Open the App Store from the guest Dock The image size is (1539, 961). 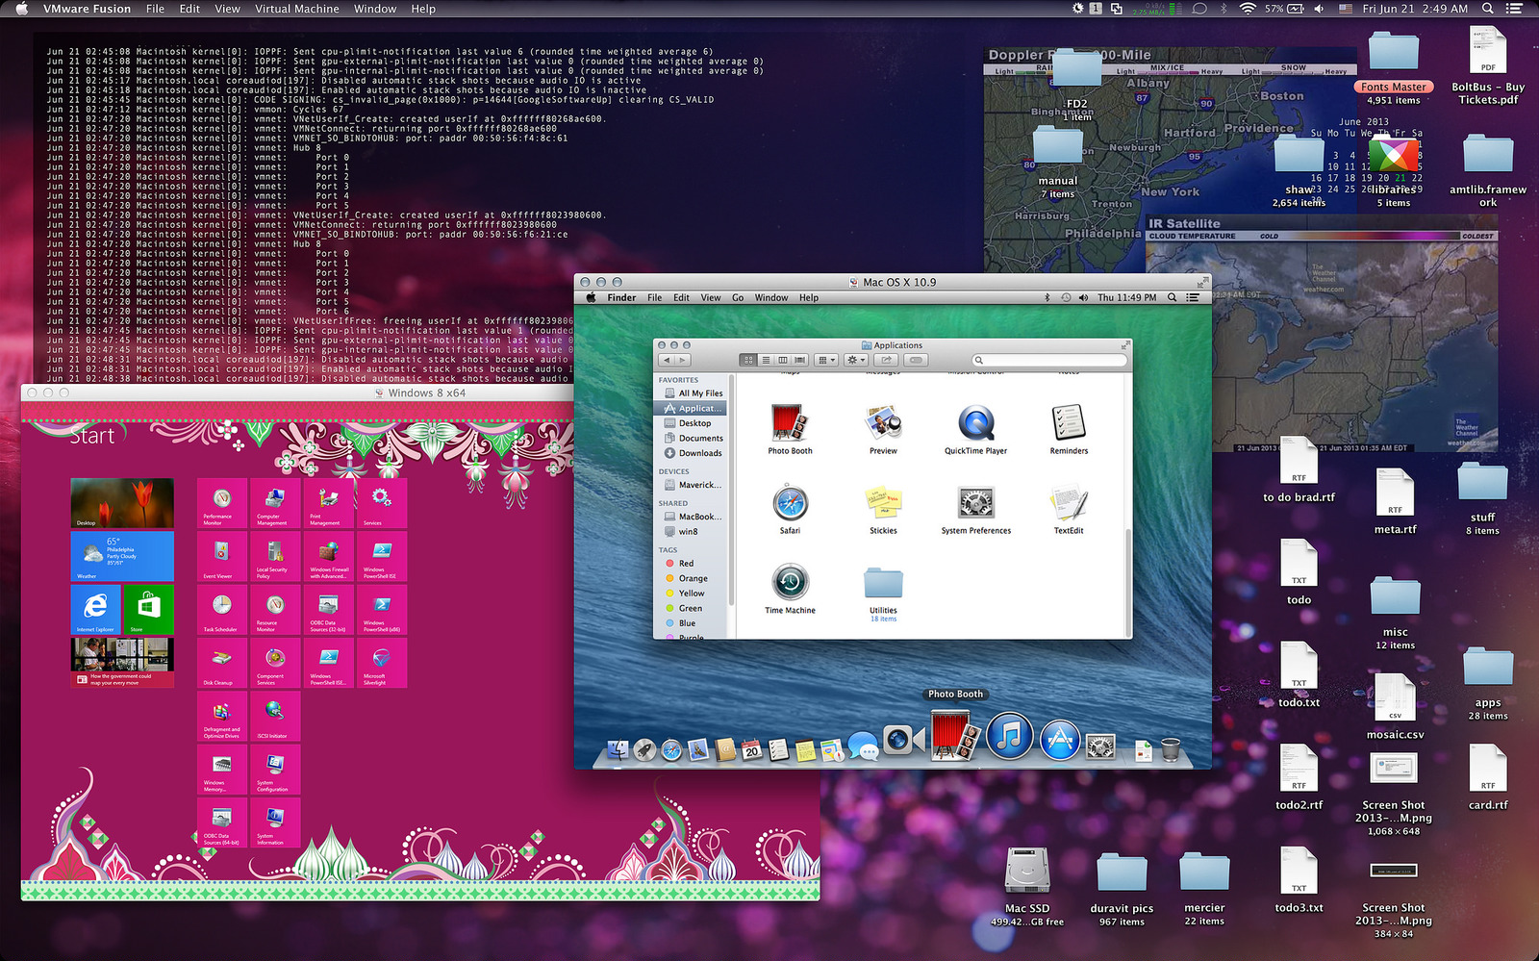pos(1059,739)
